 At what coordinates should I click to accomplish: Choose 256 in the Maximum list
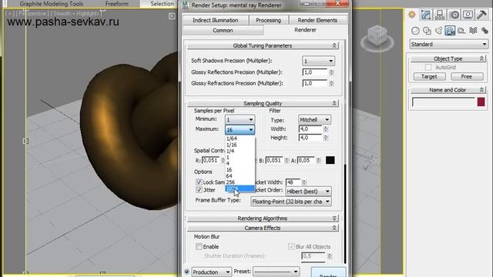pyautogui.click(x=240, y=182)
